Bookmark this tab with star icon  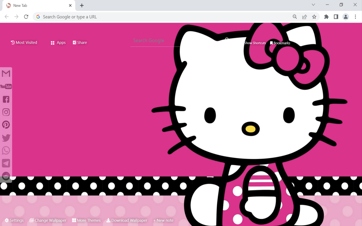pyautogui.click(x=314, y=17)
